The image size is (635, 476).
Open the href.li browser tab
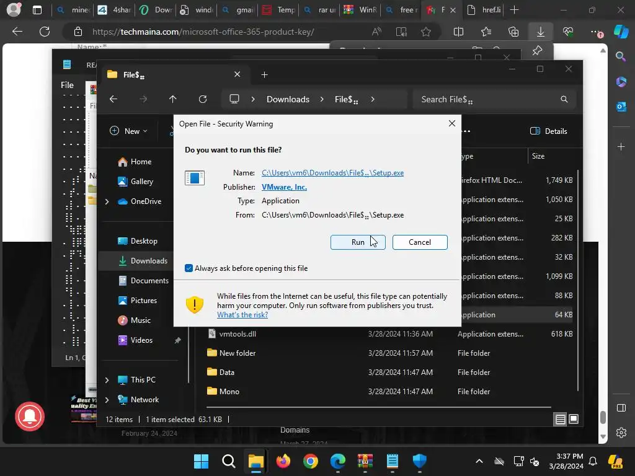(484, 10)
